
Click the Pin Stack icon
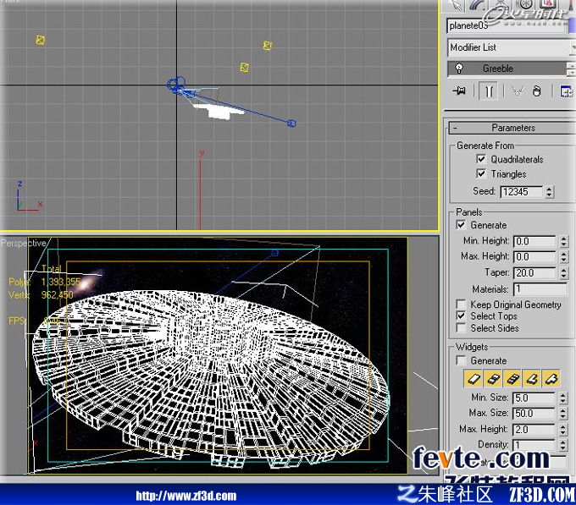point(459,91)
